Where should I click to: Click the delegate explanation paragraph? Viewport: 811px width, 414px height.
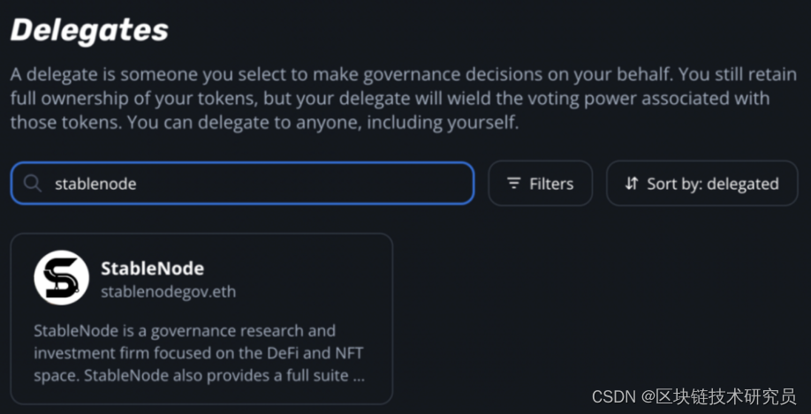pyautogui.click(x=389, y=98)
